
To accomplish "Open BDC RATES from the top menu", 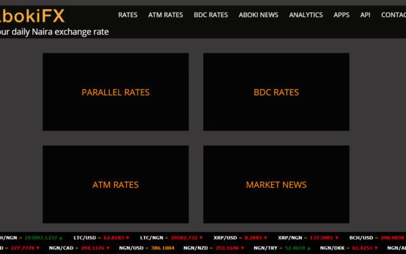I will point(211,15).
